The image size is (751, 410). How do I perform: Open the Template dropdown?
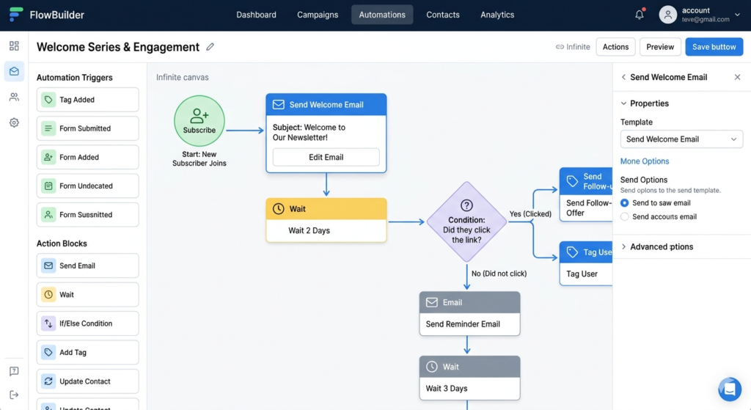pos(681,139)
